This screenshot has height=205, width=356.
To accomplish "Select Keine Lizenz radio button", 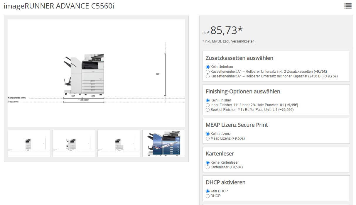I will pyautogui.click(x=208, y=134).
